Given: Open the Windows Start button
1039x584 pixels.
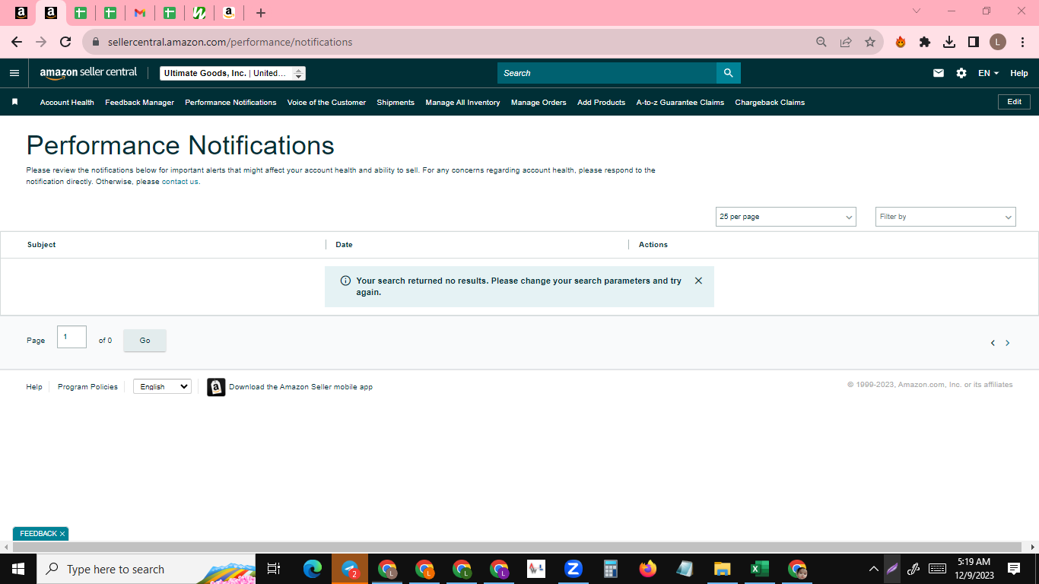Looking at the screenshot, I should 18,569.
